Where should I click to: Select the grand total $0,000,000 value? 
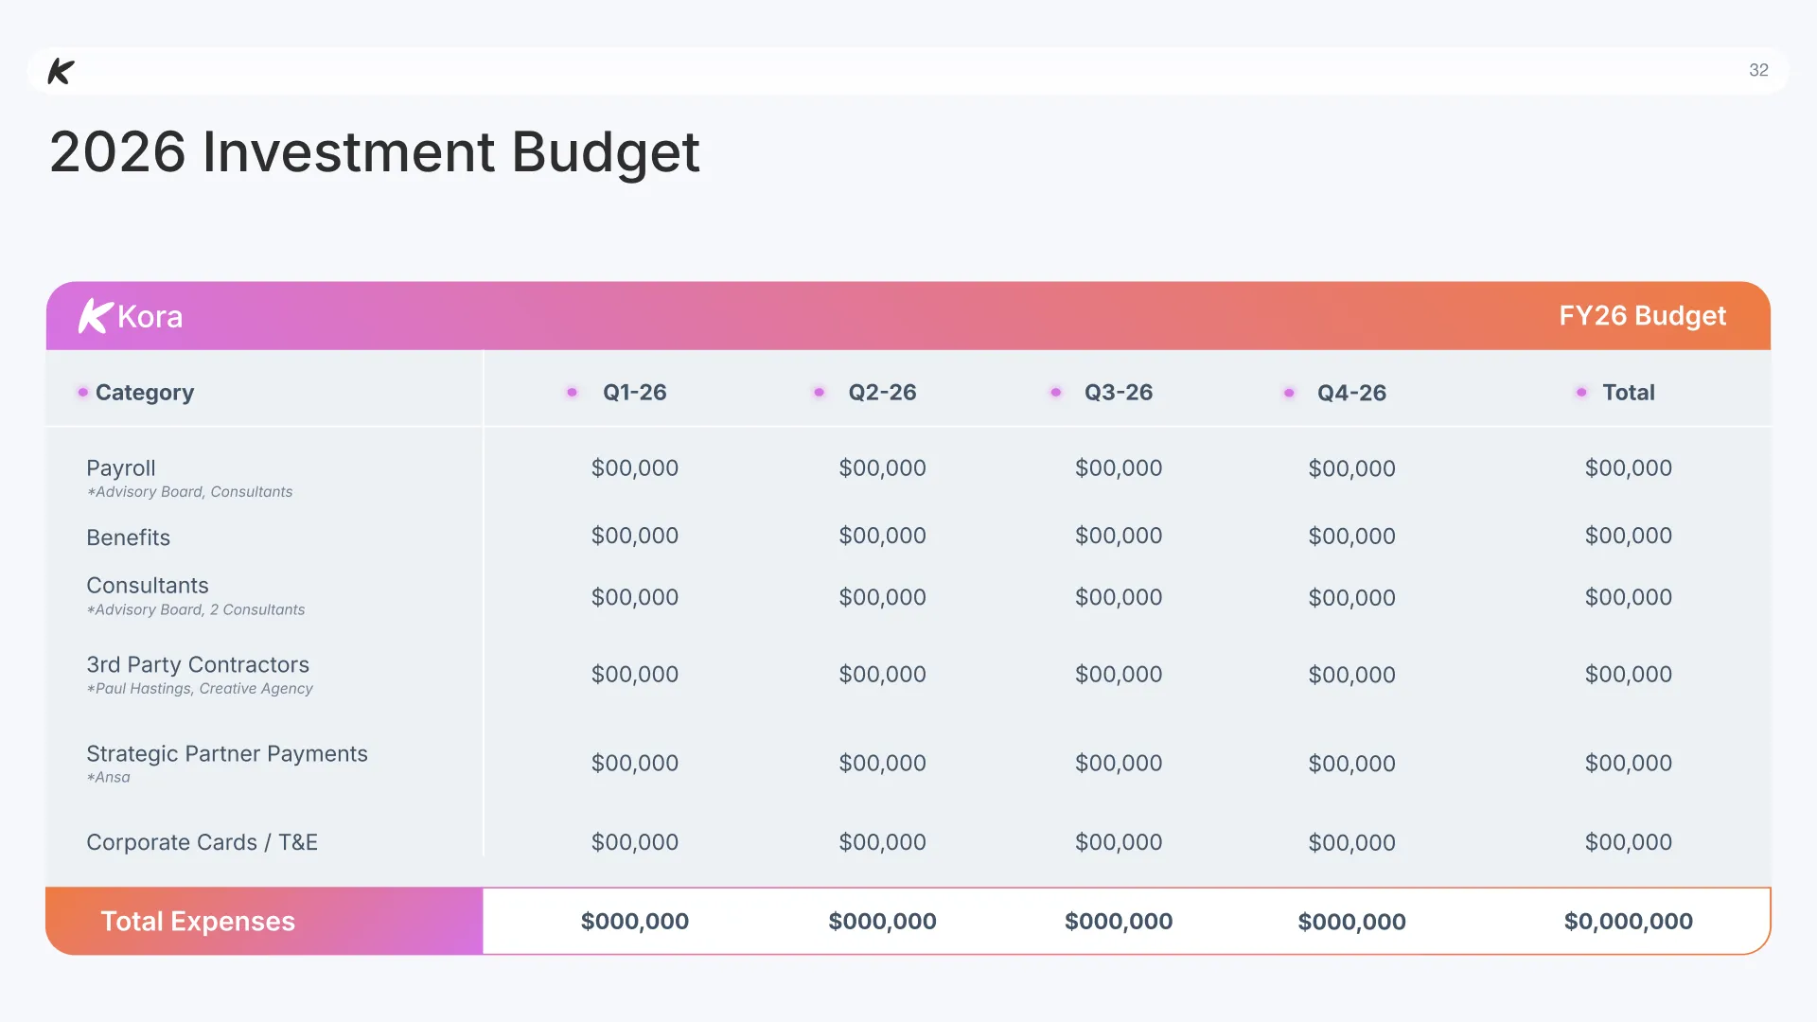(x=1628, y=921)
